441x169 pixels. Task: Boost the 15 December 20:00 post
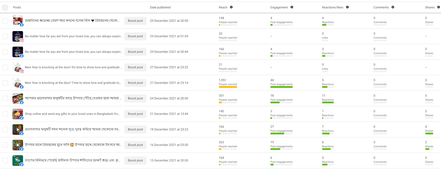[135, 160]
